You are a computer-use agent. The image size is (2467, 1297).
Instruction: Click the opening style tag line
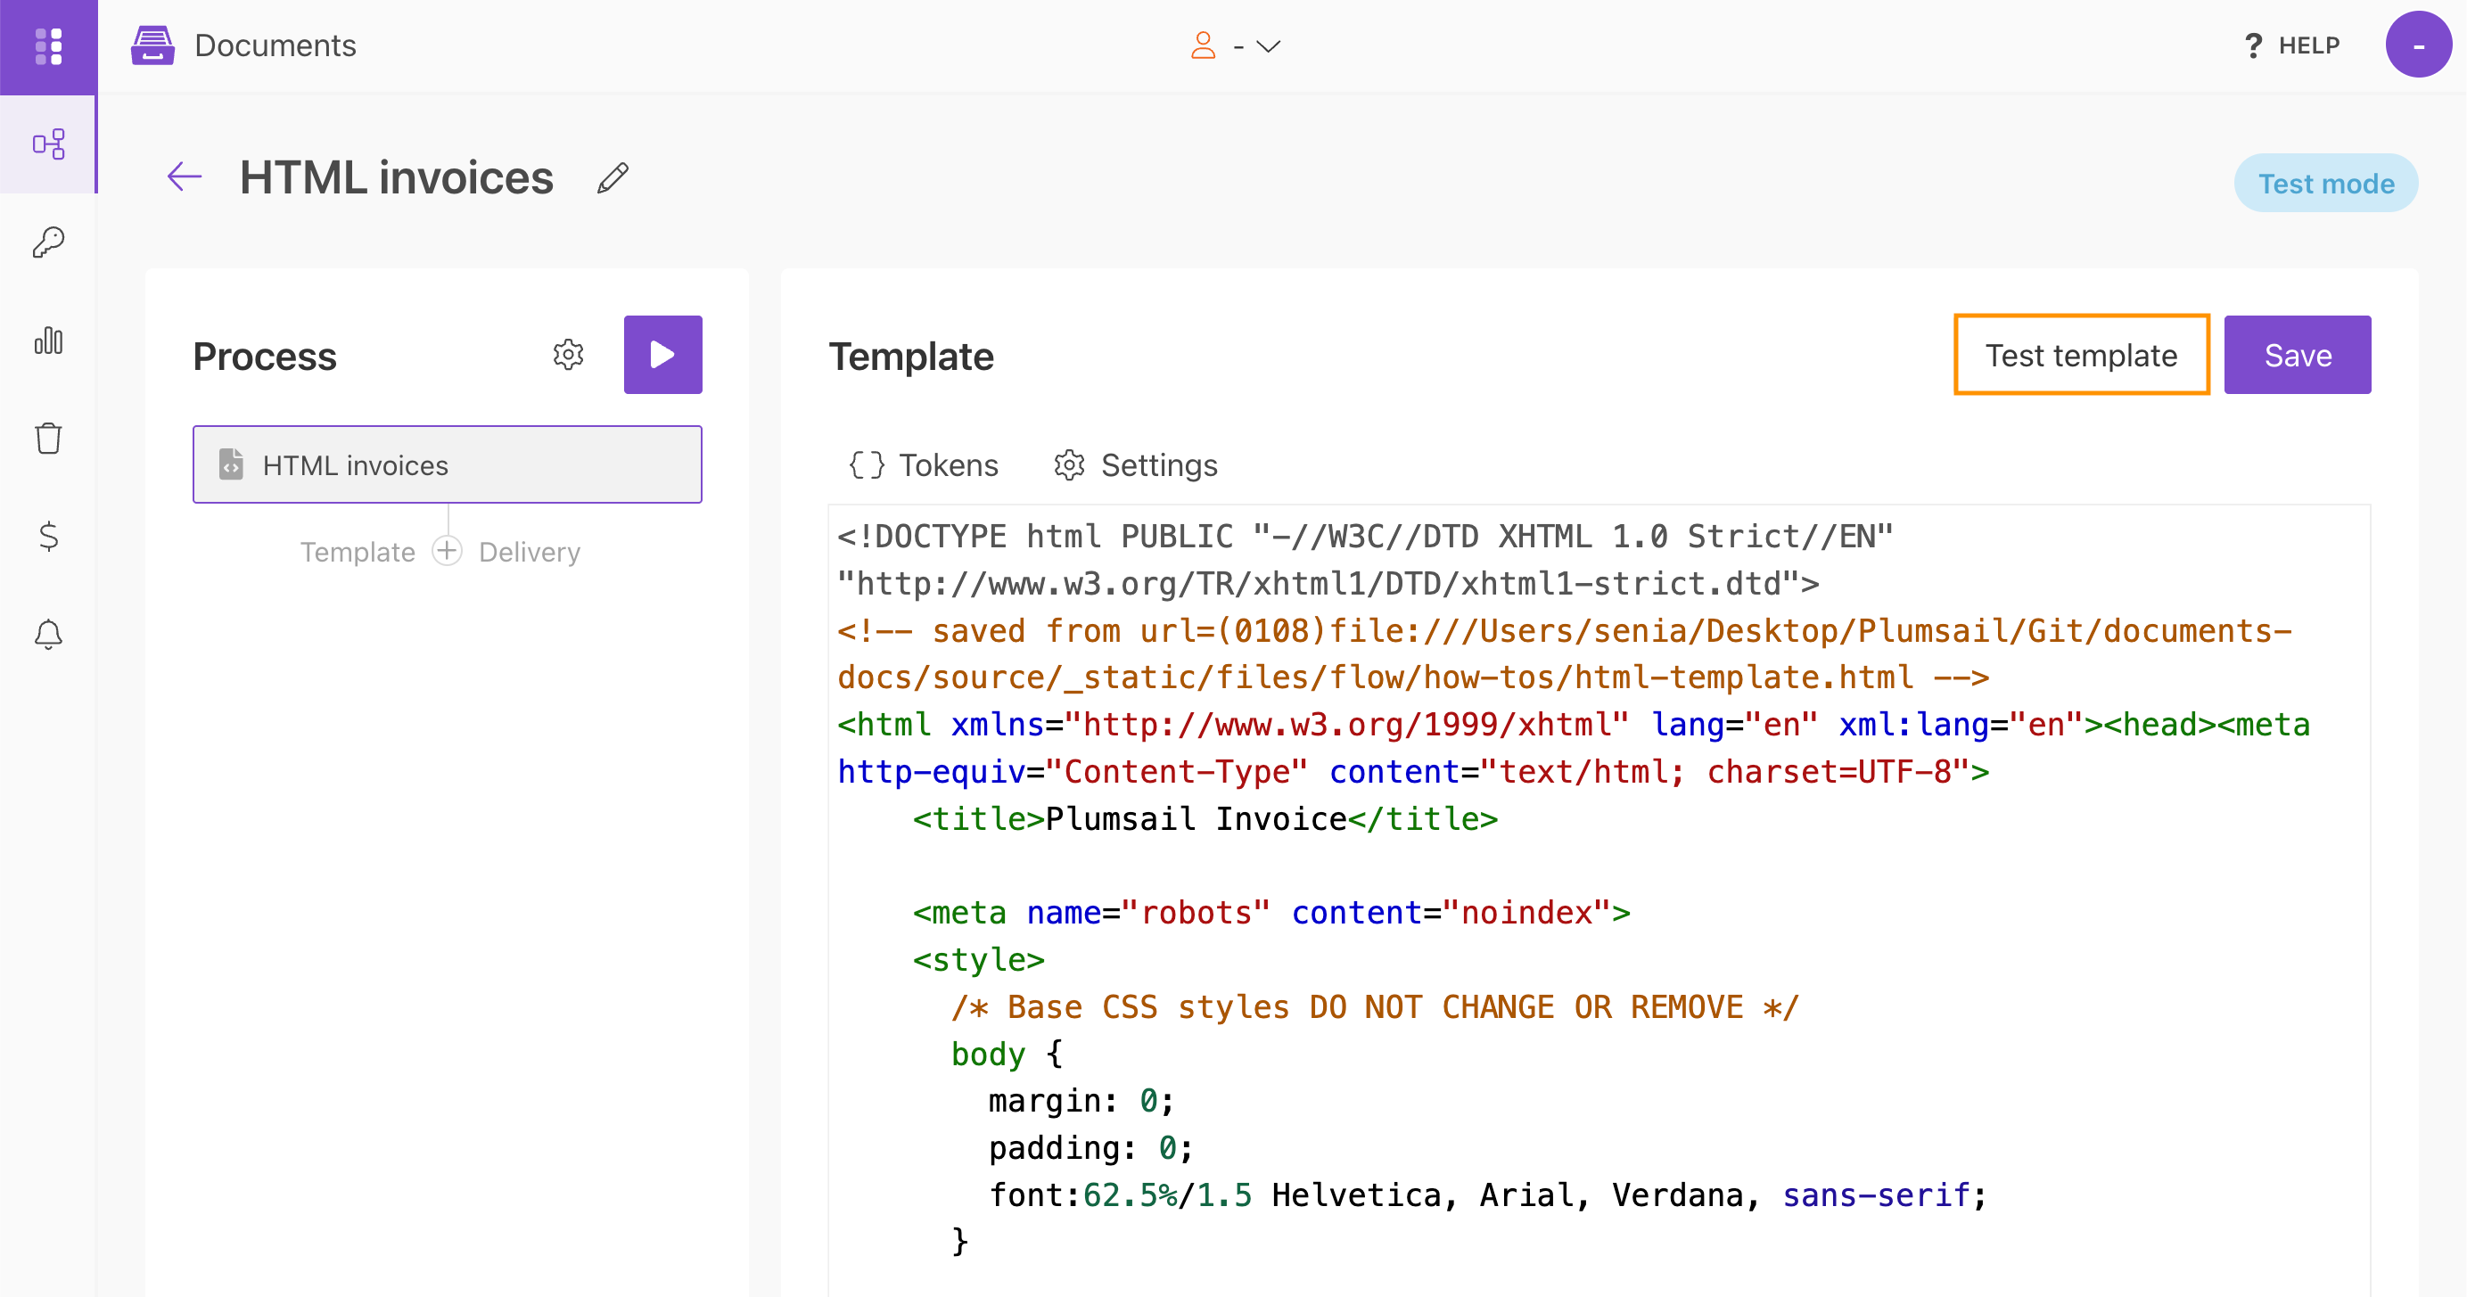tap(978, 959)
